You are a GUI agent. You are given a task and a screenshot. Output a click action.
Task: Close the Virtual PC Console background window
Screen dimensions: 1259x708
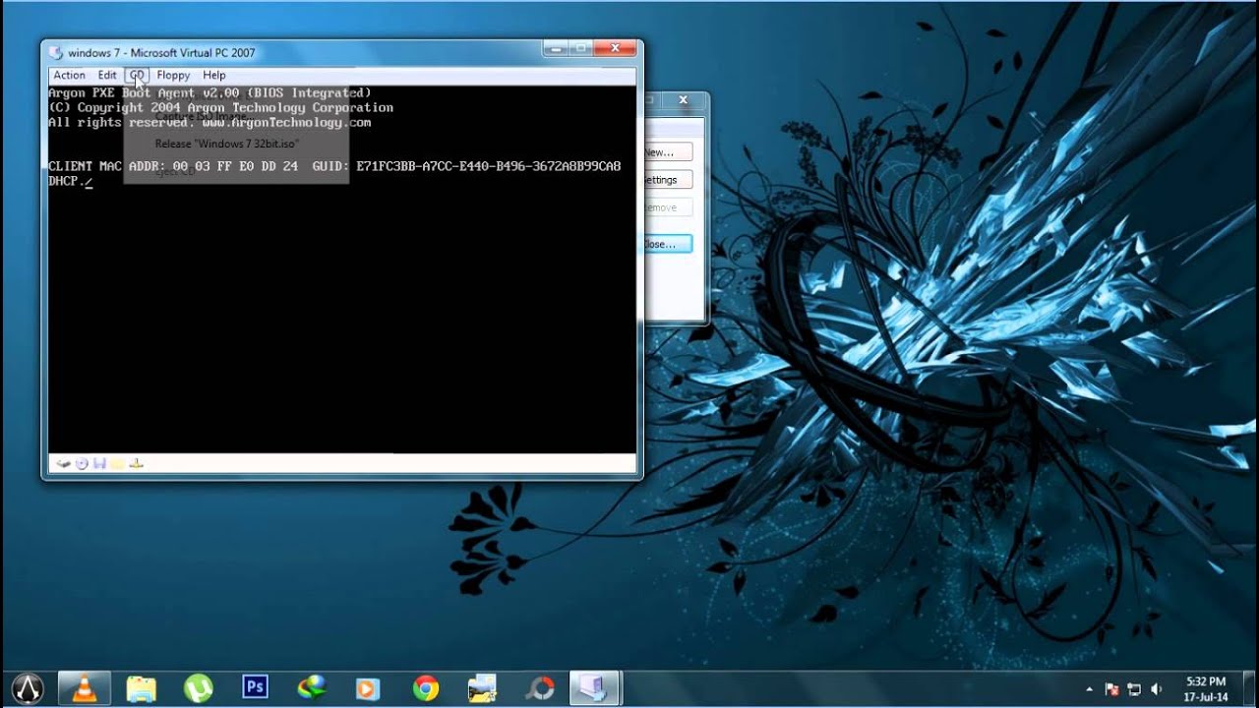(684, 100)
